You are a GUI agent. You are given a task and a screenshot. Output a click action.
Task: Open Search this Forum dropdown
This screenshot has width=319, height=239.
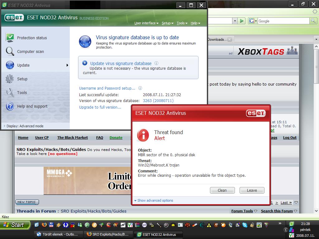pyautogui.click(x=279, y=211)
